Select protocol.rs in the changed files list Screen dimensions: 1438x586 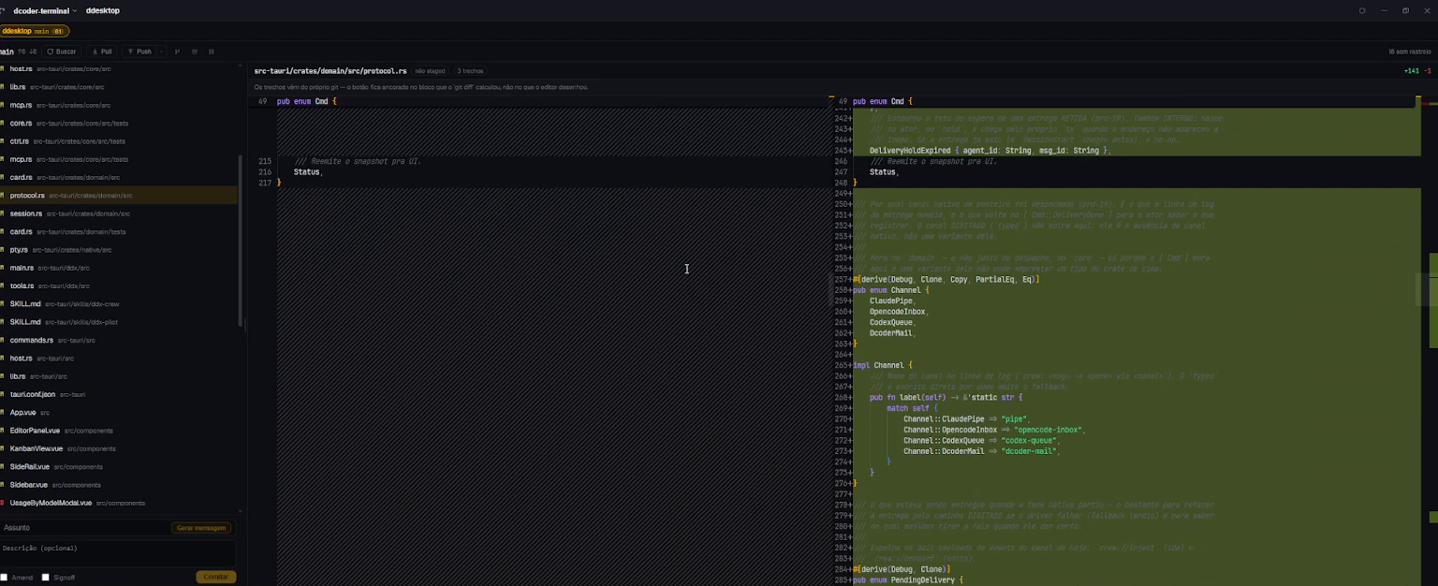tap(120, 196)
